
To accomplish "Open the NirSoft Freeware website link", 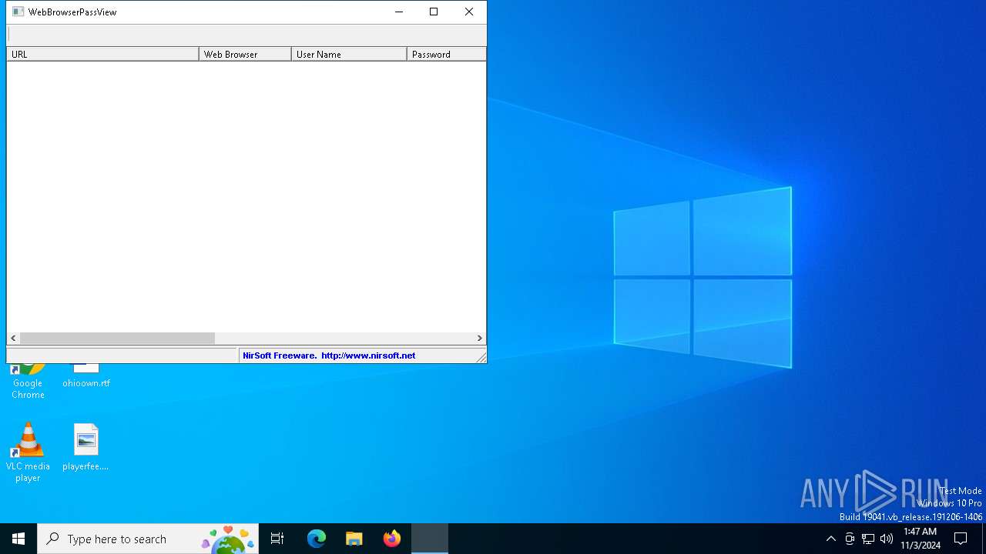I will tap(329, 355).
